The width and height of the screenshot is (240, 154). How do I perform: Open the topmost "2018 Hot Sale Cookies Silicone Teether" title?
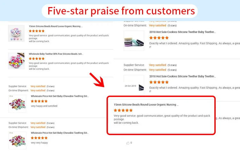(x=182, y=32)
